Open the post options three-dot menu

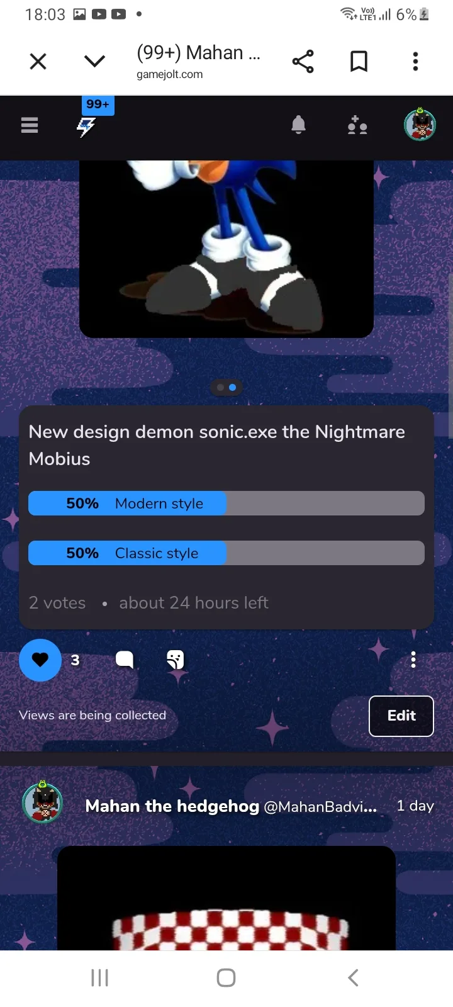pyautogui.click(x=413, y=660)
